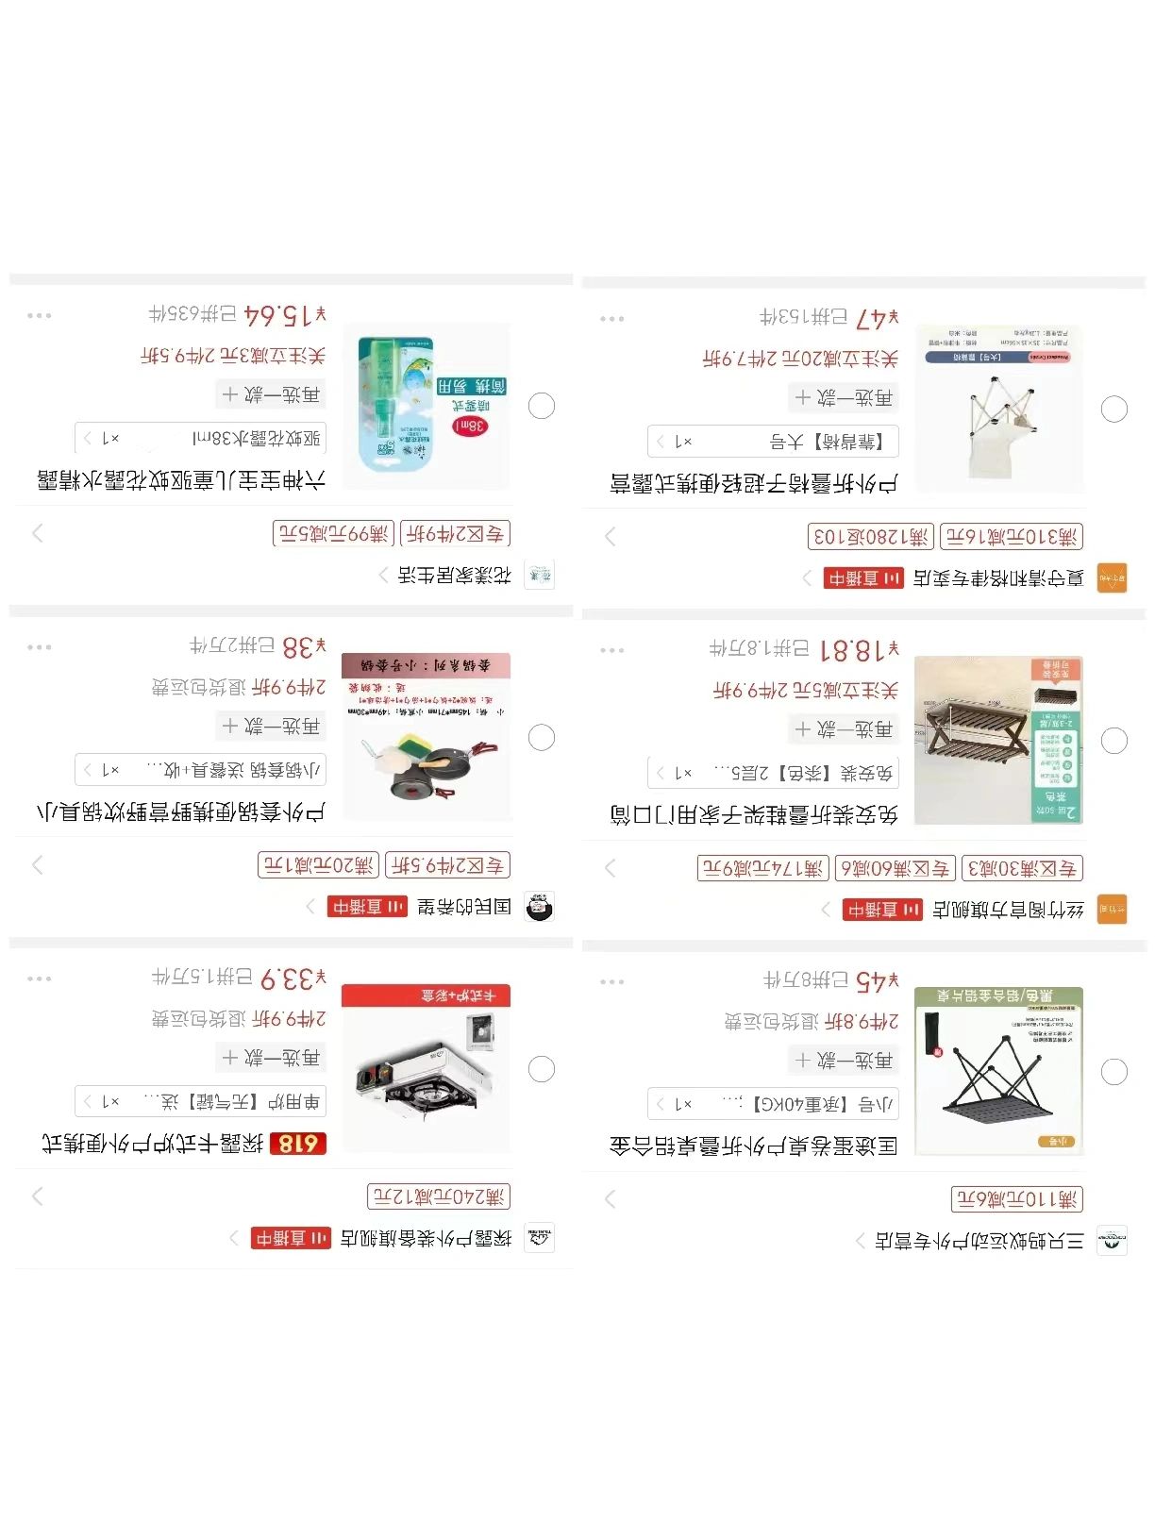Open three-dot menu for ¥45 folding table

[x=612, y=981]
